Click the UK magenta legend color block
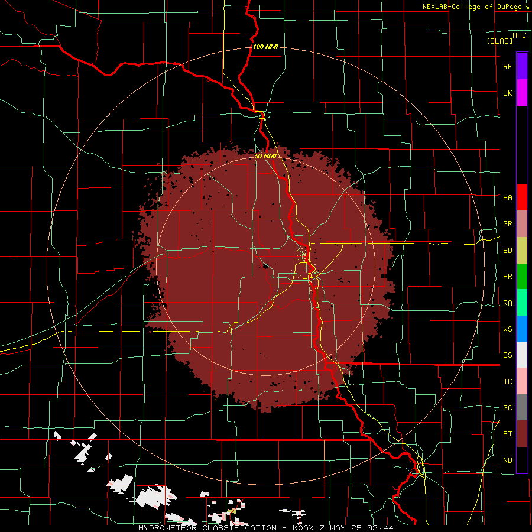Image resolution: width=532 pixels, height=532 pixels. [x=522, y=93]
